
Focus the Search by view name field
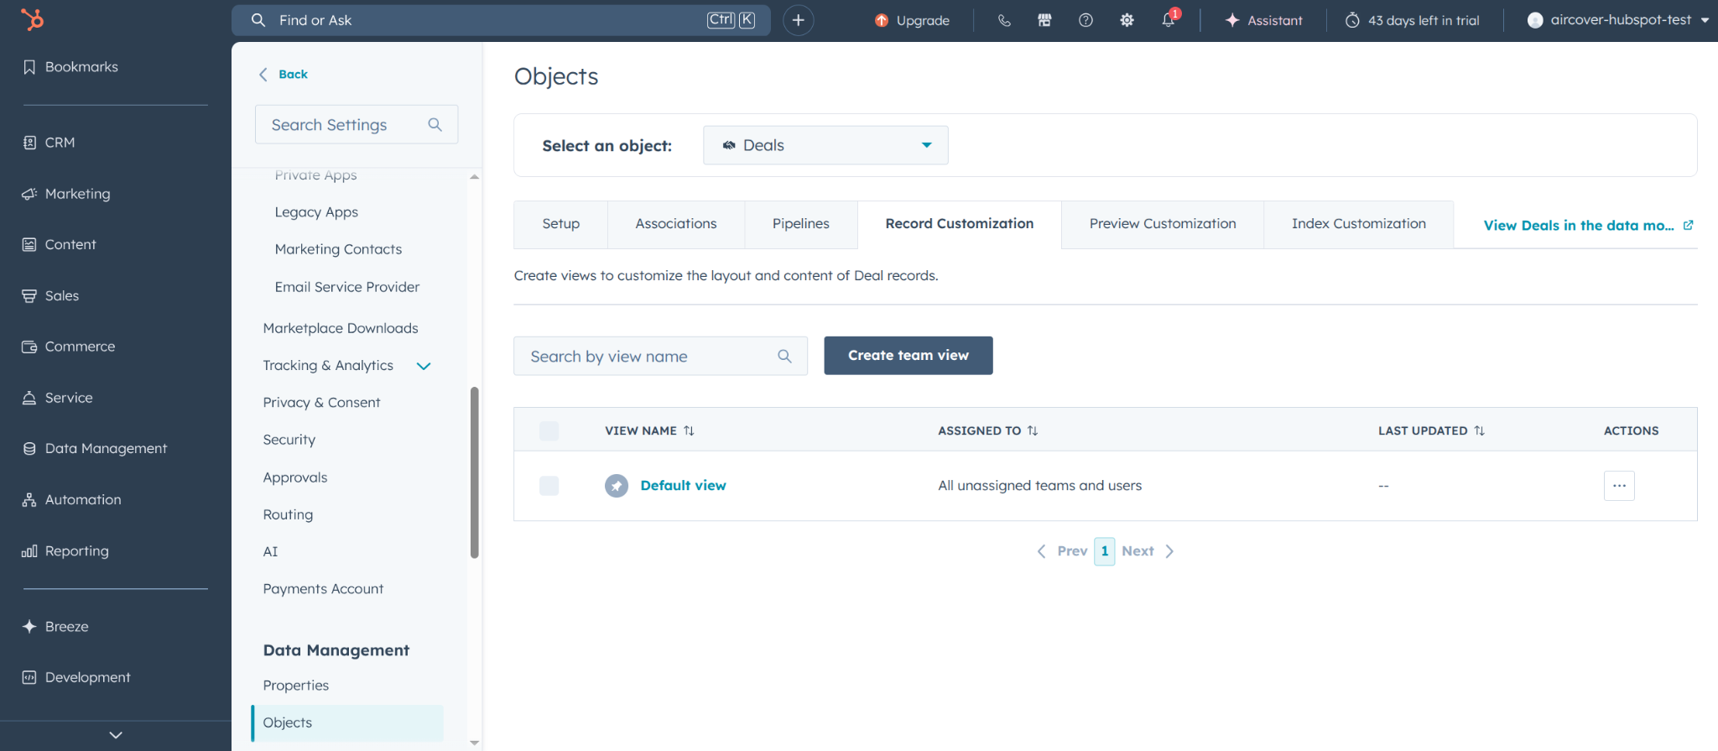click(x=660, y=356)
